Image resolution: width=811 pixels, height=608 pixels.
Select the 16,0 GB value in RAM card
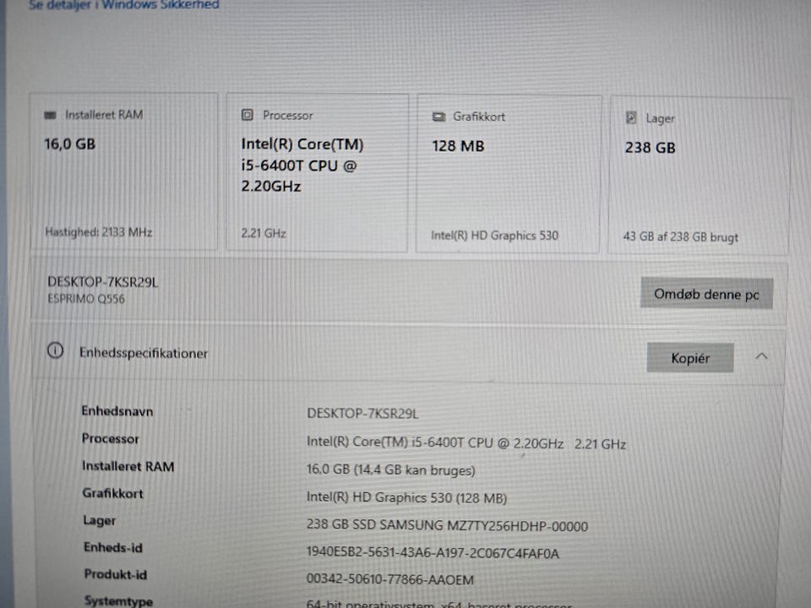point(70,144)
